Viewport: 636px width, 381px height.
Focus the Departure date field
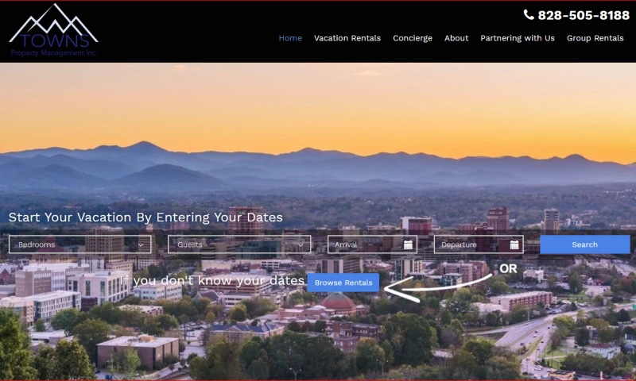point(479,244)
